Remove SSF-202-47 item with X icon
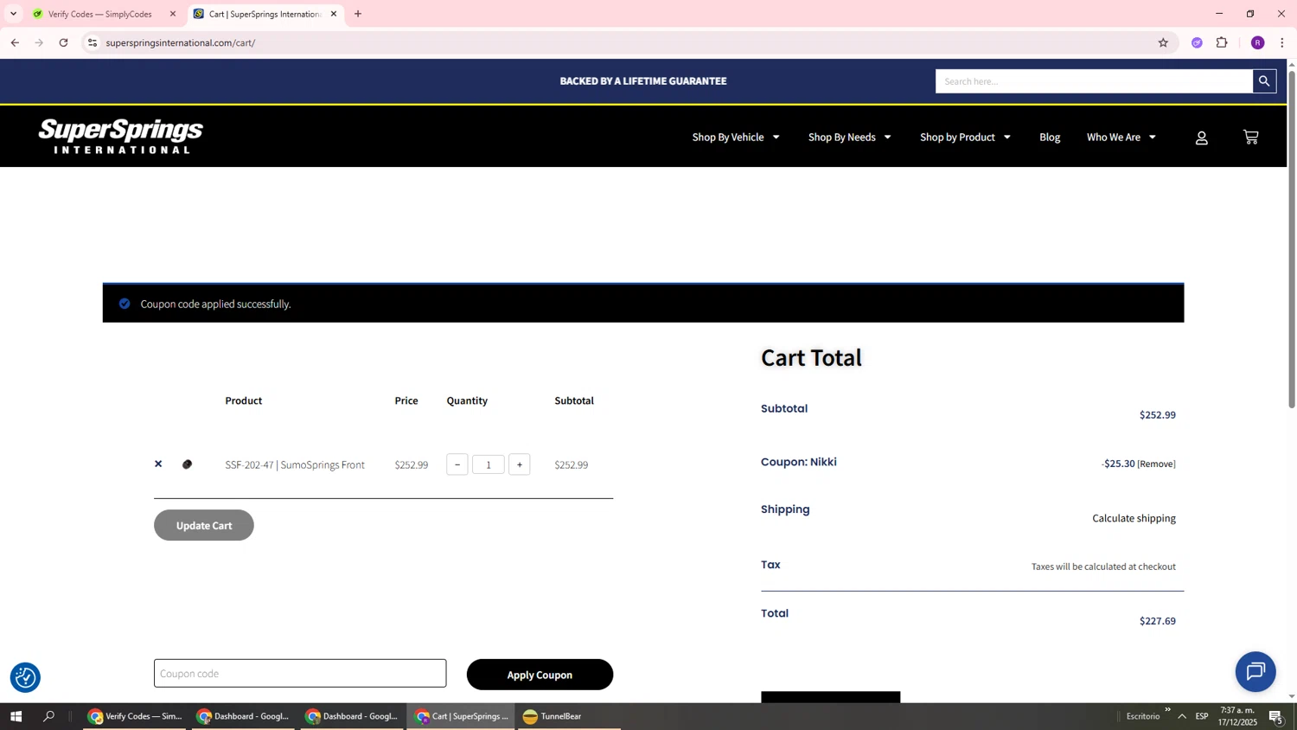Screen dimensions: 1297x730 (x=158, y=464)
